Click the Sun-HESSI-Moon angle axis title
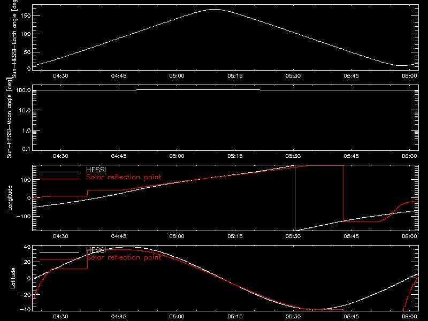 tap(9, 117)
